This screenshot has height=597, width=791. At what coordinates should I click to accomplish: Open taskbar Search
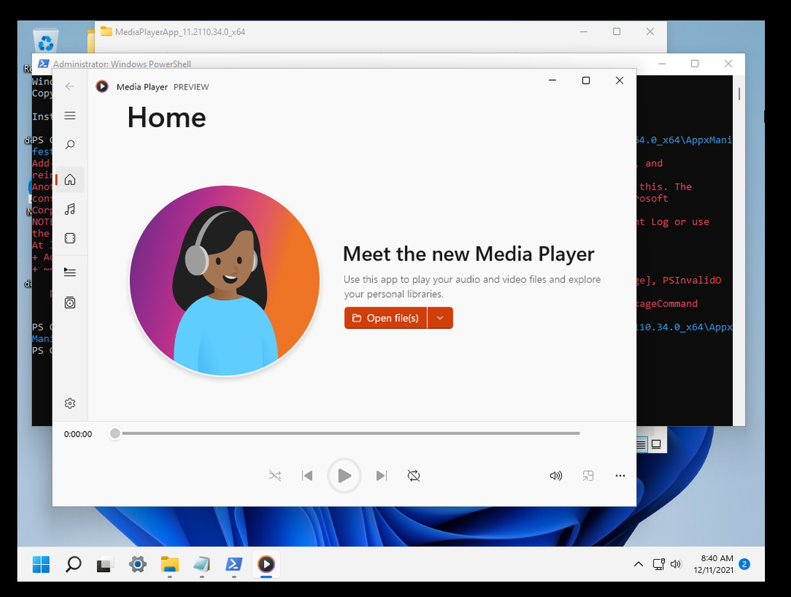[73, 564]
